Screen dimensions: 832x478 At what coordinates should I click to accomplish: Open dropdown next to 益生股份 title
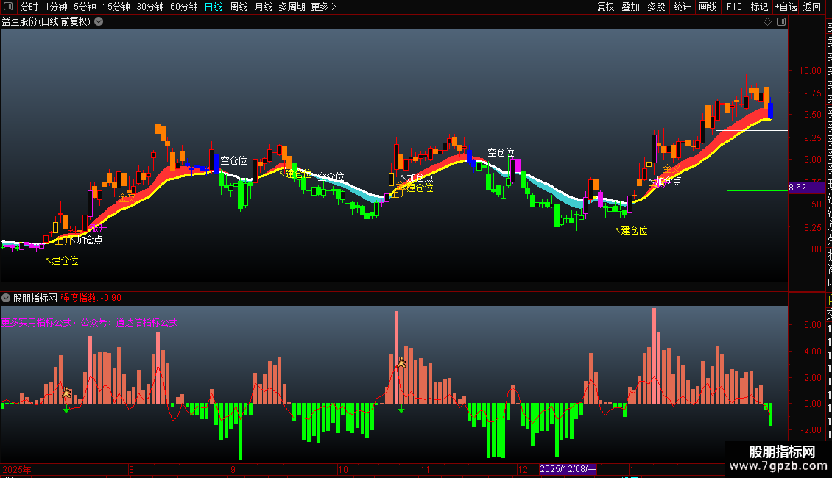click(99, 22)
